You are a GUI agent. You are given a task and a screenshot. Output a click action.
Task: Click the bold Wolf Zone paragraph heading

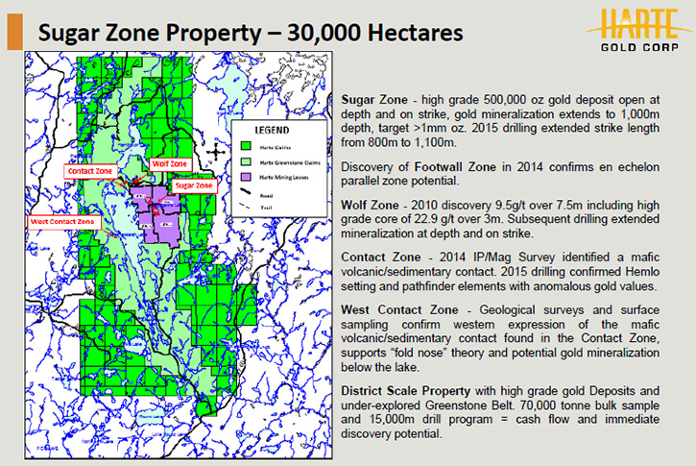(x=370, y=206)
